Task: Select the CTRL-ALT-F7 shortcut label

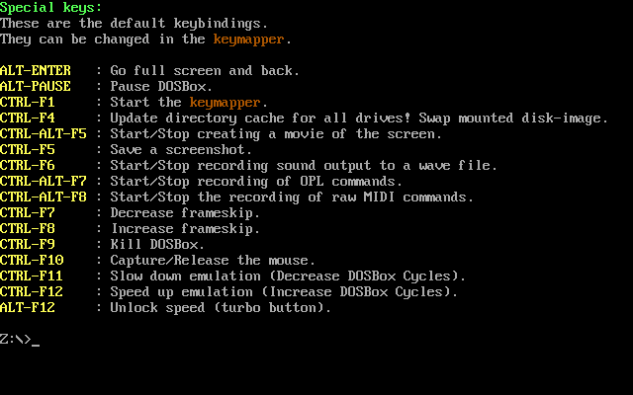Action: click(x=44, y=181)
